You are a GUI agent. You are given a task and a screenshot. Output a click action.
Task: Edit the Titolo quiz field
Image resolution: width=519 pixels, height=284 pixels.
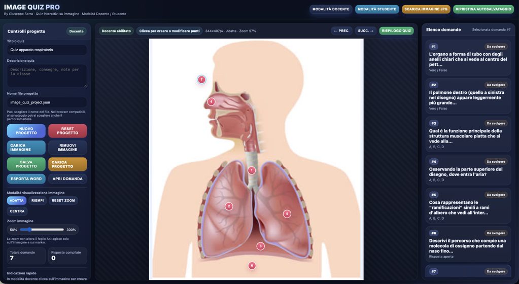[x=47, y=50]
